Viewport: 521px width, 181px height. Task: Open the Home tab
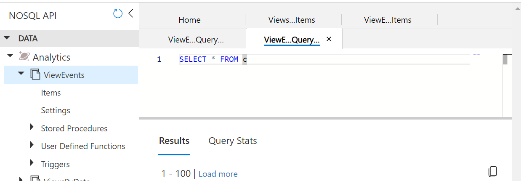[189, 20]
